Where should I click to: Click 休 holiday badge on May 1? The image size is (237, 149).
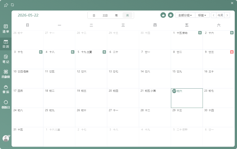(200, 33)
